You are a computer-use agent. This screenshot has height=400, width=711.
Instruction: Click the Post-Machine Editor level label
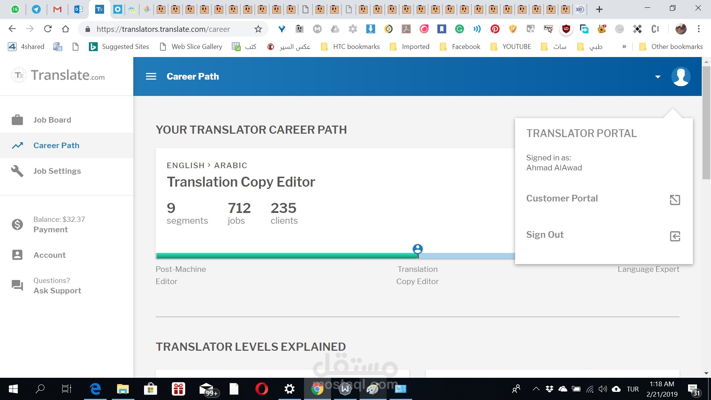point(181,275)
